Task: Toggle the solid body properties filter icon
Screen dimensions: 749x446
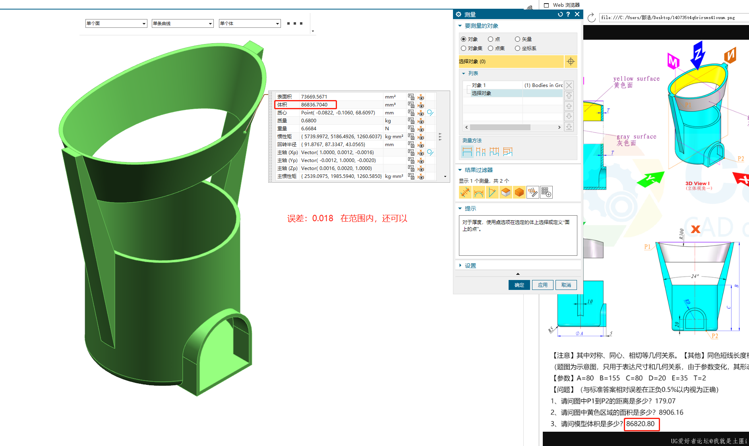Action: (519, 193)
